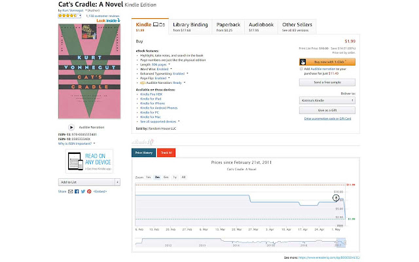The image size is (419, 262).
Task: Click the star rating icons
Action: point(65,14)
